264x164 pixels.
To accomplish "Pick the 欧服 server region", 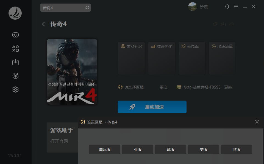I will pyautogui.click(x=237, y=150).
